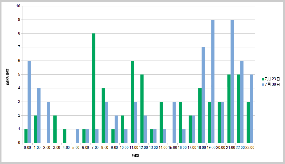Click the 5:00 label on the time axis

pos(76,148)
